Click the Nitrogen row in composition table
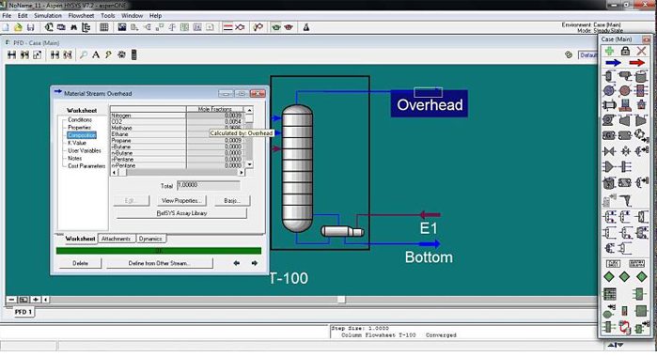This screenshot has width=657, height=357. [x=176, y=116]
